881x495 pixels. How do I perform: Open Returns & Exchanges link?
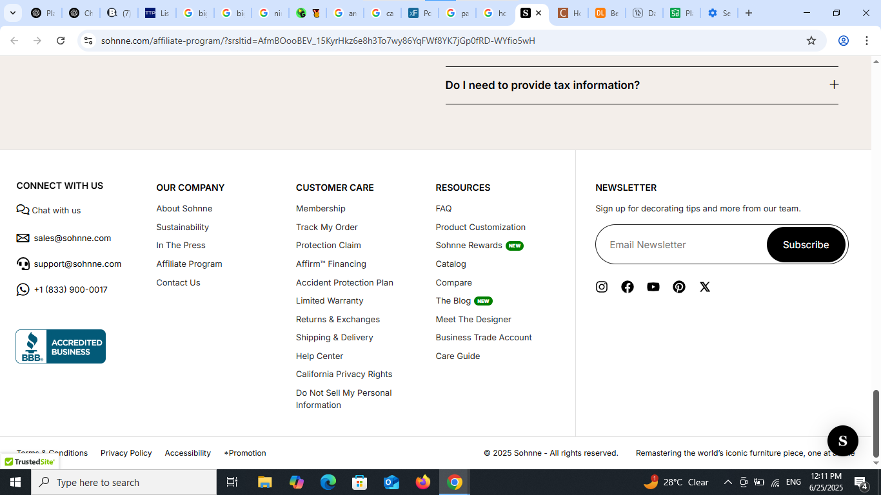[338, 319]
